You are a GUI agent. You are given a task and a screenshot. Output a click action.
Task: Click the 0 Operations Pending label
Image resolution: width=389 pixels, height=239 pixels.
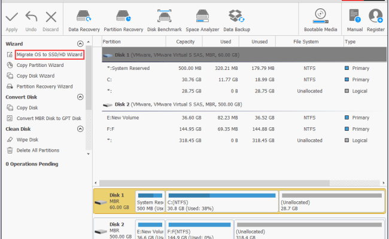[x=32, y=164]
